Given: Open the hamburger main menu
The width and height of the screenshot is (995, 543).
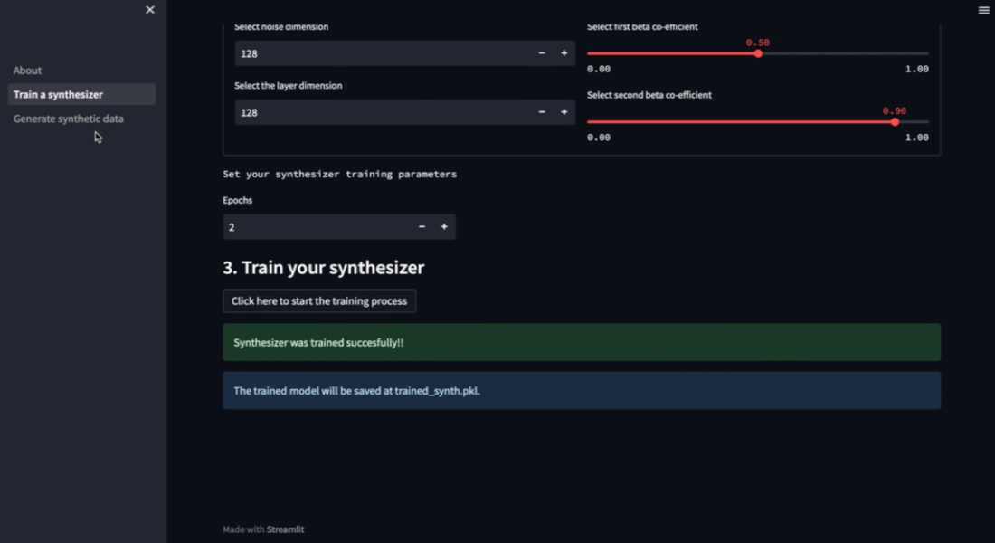Looking at the screenshot, I should click(x=984, y=10).
